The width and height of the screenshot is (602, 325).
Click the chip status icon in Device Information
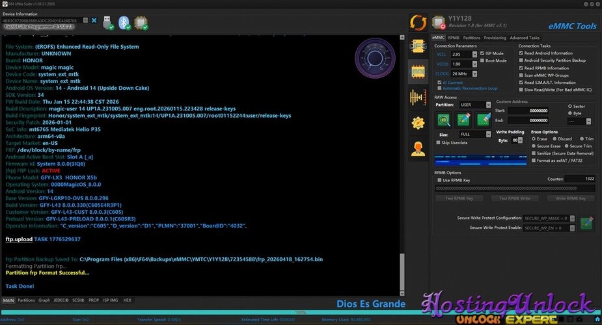pyautogui.click(x=141, y=23)
